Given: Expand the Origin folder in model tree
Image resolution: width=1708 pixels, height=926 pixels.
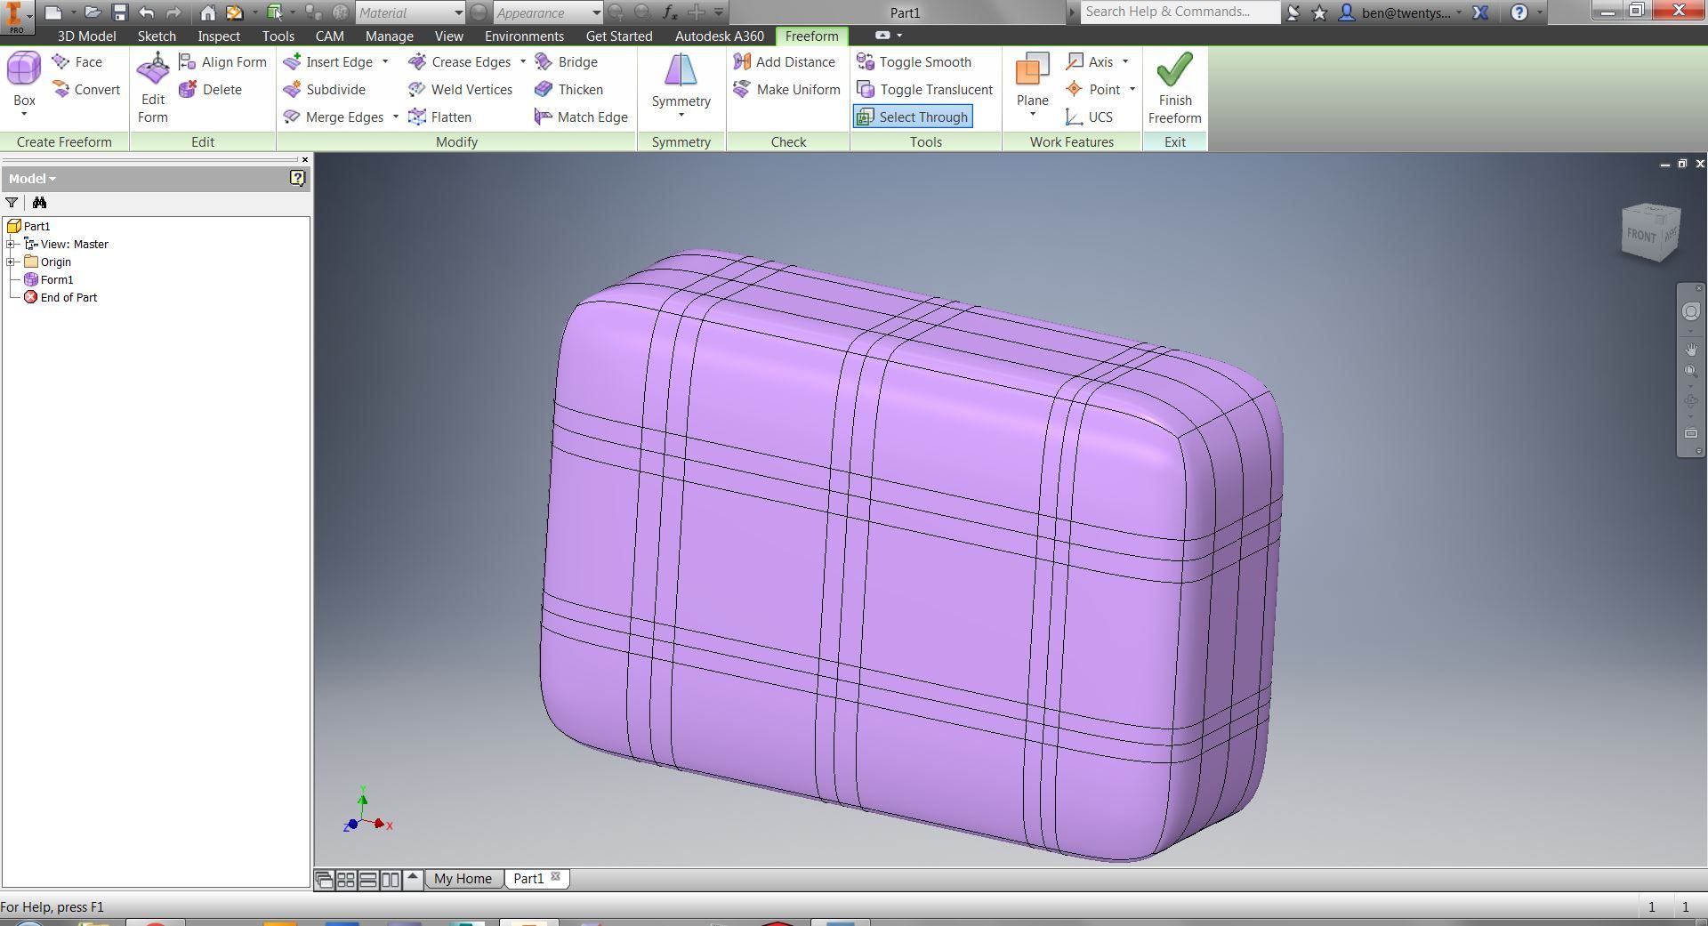Looking at the screenshot, I should click(11, 262).
